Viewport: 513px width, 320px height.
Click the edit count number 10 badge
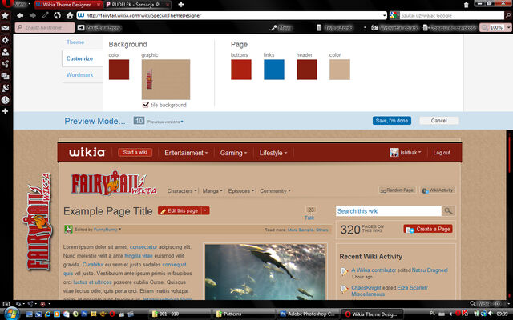coord(139,121)
